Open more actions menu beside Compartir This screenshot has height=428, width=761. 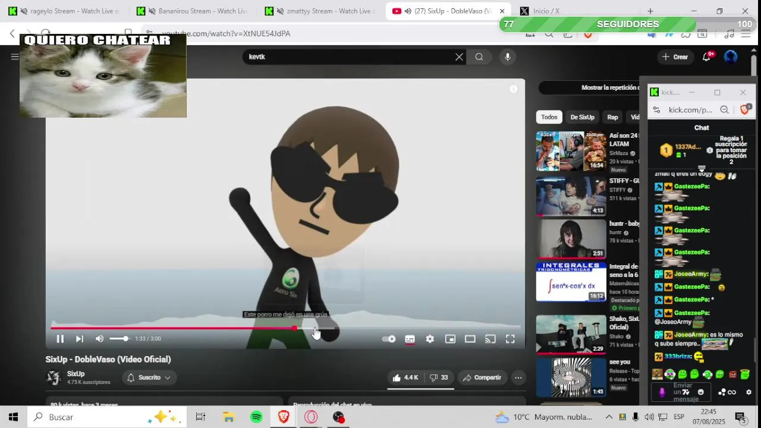(x=518, y=377)
